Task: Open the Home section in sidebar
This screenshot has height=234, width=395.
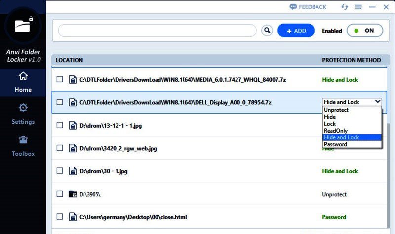Action: [x=23, y=82]
